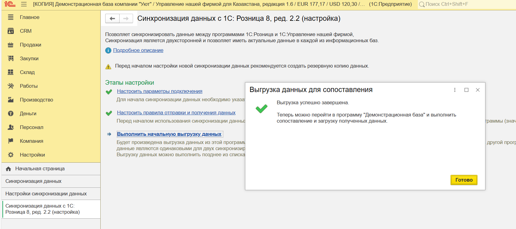Click the Работы tools icon
516x229 pixels.
click(11, 86)
